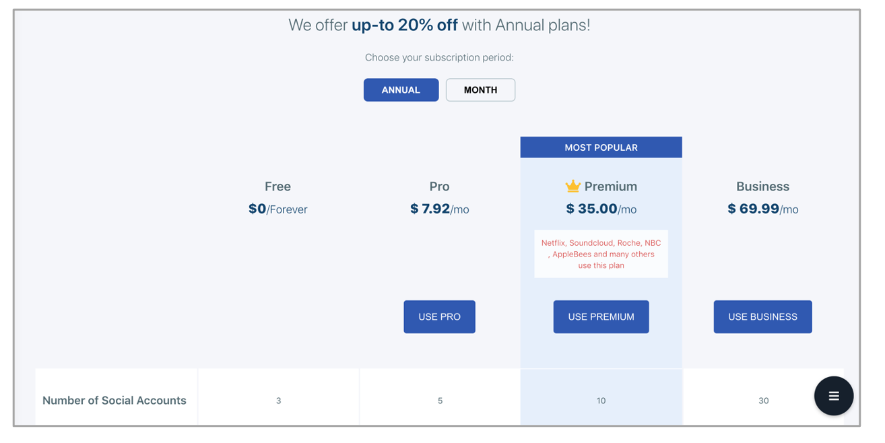Click the up-to 20% off headline
885x443 pixels.
(405, 26)
